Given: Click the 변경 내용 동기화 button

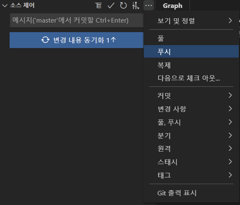Looking at the screenshot, I should tap(77, 40).
